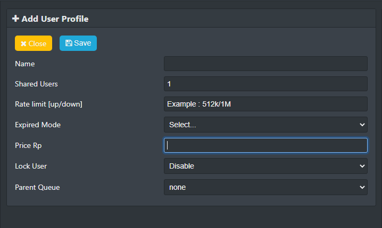The image size is (382, 228).
Task: Click the chevron arrow of Parent Queue select
Action: [x=362, y=187]
